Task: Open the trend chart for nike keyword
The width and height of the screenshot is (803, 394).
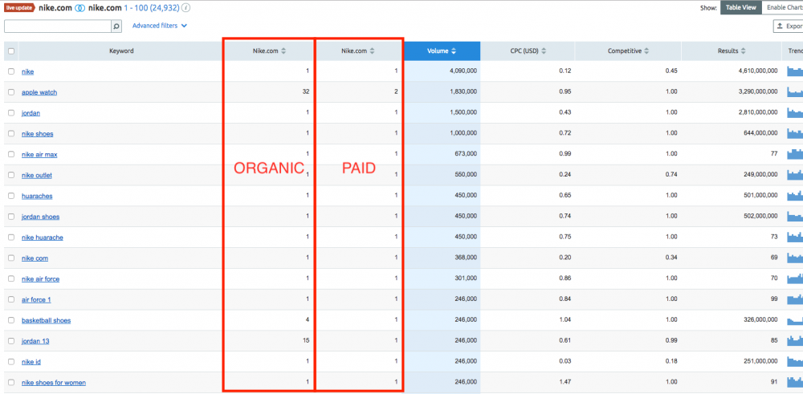Action: (x=795, y=71)
